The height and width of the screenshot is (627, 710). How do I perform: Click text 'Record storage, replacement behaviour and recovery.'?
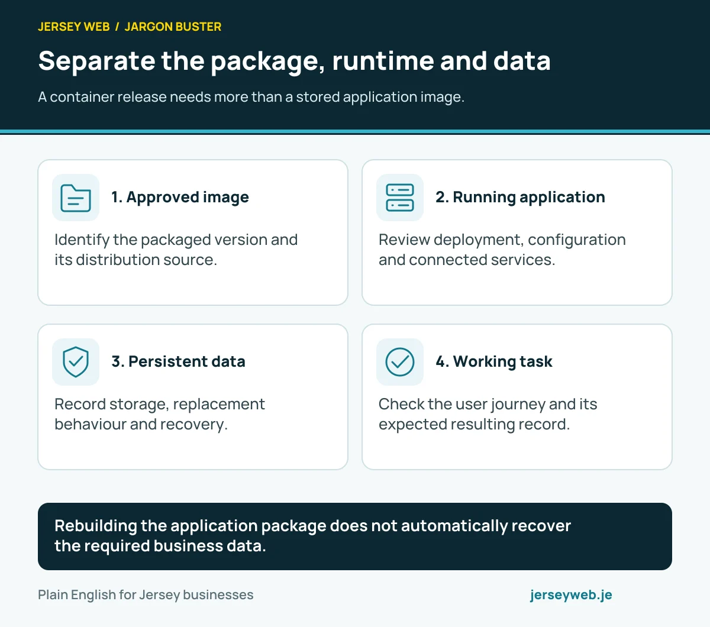(x=159, y=414)
